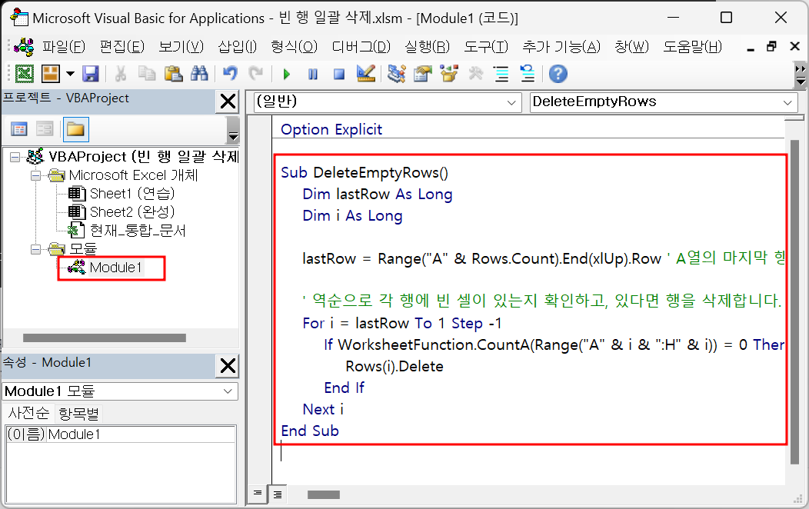Open the 형식(O) menu
This screenshot has height=509, width=809.
click(294, 47)
